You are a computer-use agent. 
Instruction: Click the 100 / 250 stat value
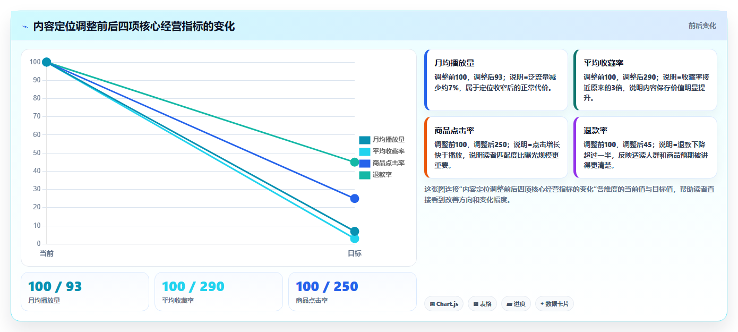coord(327,287)
